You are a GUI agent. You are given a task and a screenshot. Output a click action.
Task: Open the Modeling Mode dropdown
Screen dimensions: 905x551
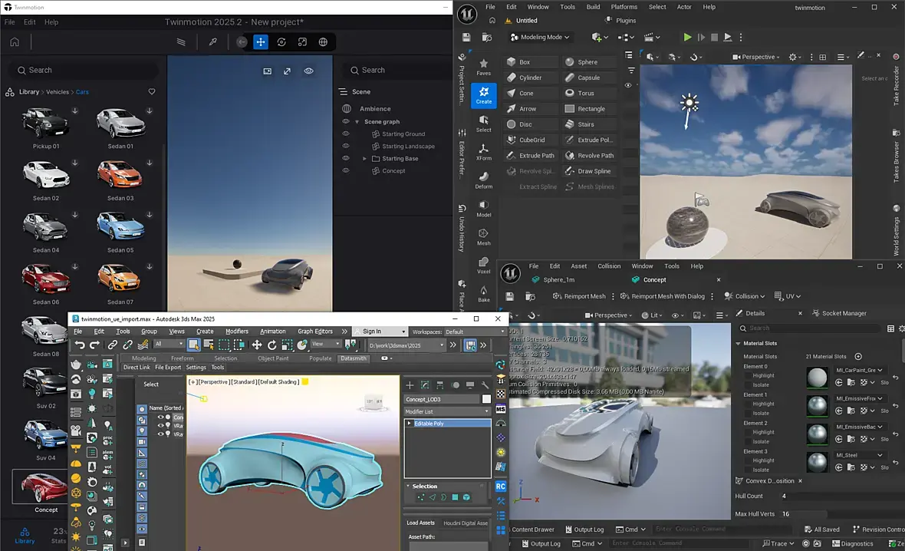pyautogui.click(x=544, y=37)
